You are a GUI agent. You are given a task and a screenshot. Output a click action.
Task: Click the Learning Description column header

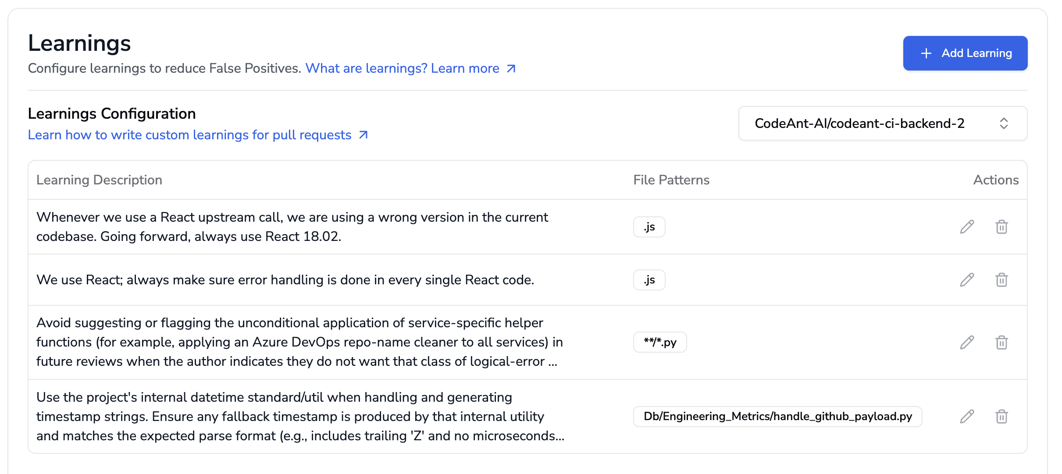tap(100, 180)
